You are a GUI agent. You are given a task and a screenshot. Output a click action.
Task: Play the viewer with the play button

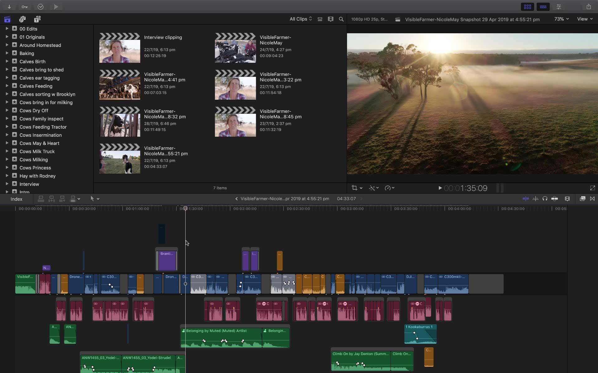click(x=440, y=188)
